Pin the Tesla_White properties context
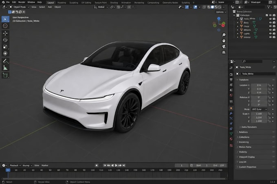277x184 pixels. [x=274, y=67]
